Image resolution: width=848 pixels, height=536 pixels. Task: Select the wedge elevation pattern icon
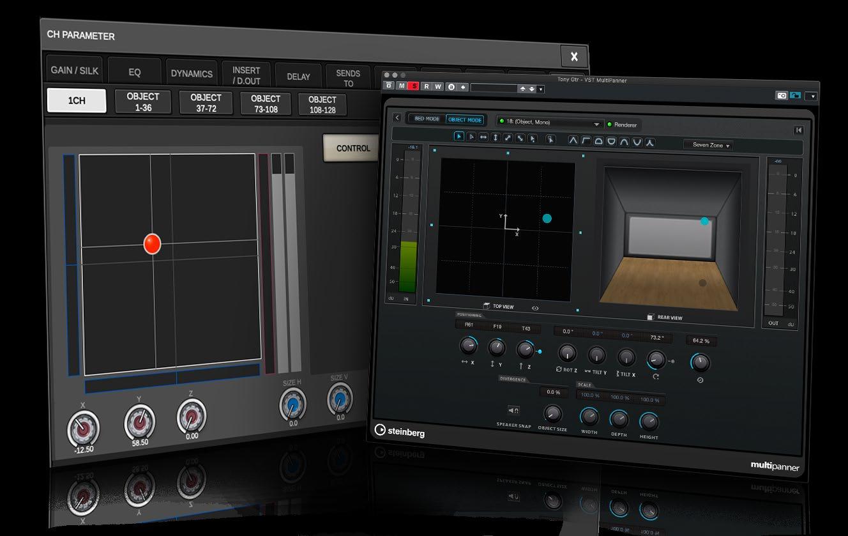[x=586, y=141]
